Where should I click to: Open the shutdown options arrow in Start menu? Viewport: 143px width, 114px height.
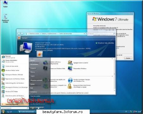pos(43,108)
